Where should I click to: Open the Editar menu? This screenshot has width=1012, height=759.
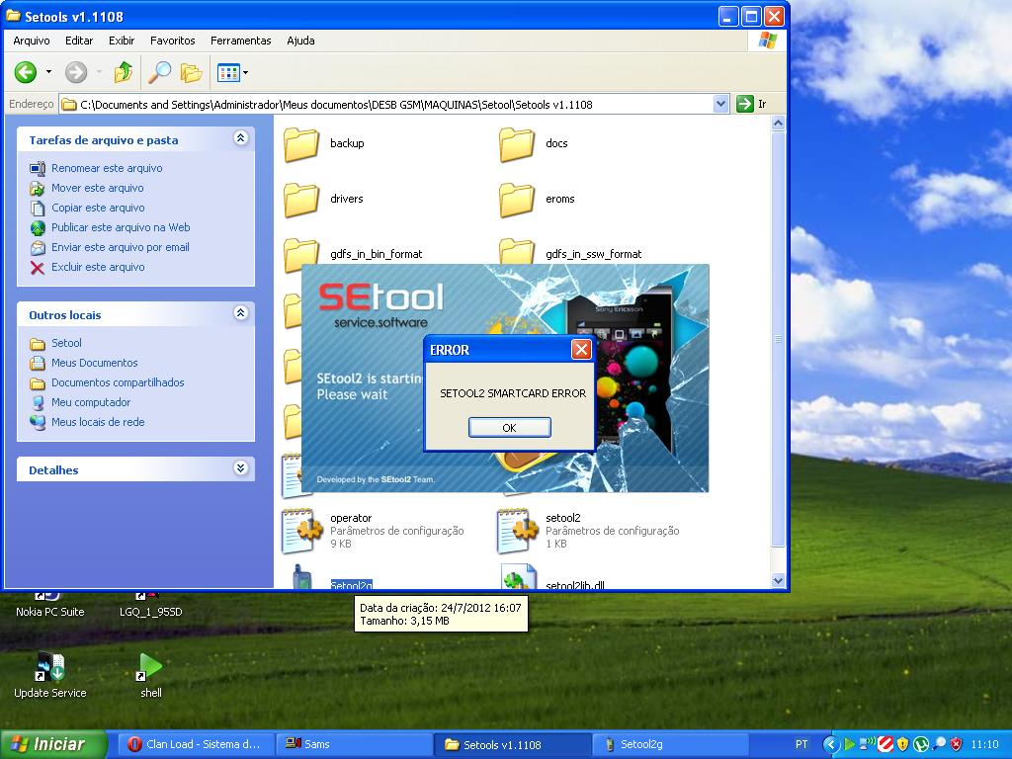79,41
